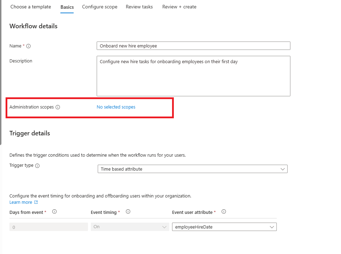Go to the Configure scope tab

tap(100, 7)
